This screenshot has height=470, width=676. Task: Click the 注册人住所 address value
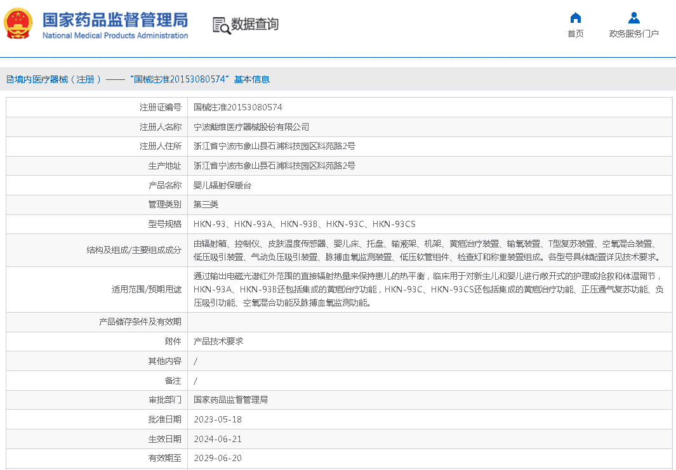[x=274, y=146]
